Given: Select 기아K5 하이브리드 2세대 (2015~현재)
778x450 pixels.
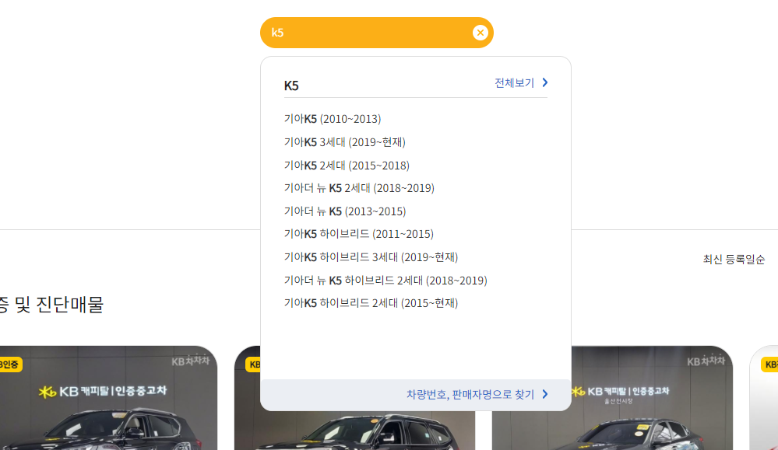Looking at the screenshot, I should coord(371,303).
